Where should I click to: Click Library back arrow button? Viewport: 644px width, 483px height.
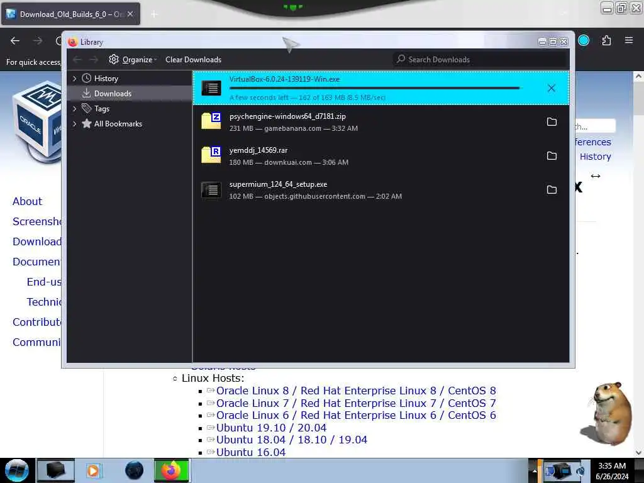tap(77, 60)
